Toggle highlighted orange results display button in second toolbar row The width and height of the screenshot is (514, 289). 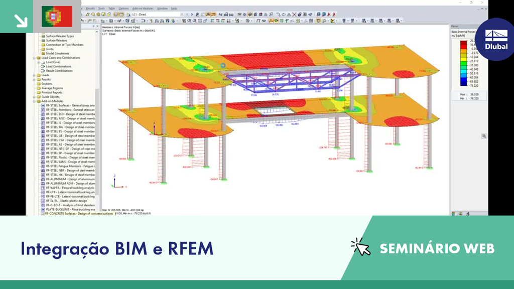(x=271, y=21)
